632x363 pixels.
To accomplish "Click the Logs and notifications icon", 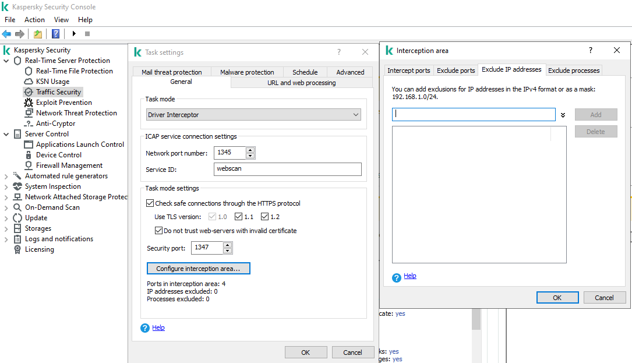I will 17,239.
